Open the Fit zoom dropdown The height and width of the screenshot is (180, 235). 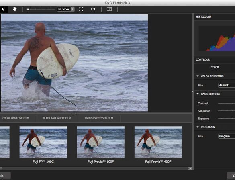65,9
